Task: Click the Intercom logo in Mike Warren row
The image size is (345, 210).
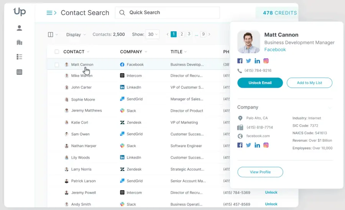Action: (122, 76)
